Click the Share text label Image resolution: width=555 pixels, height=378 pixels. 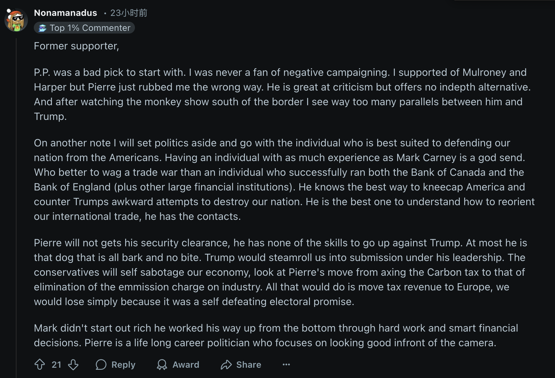tap(249, 364)
